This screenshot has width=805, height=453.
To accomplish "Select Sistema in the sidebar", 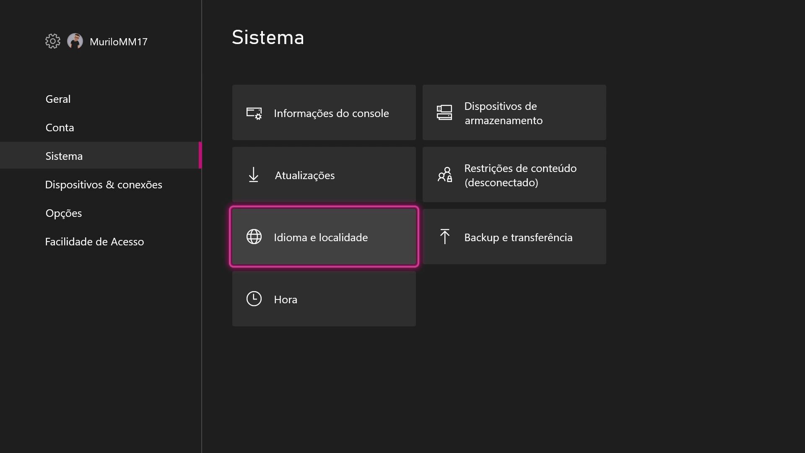I will 64,156.
